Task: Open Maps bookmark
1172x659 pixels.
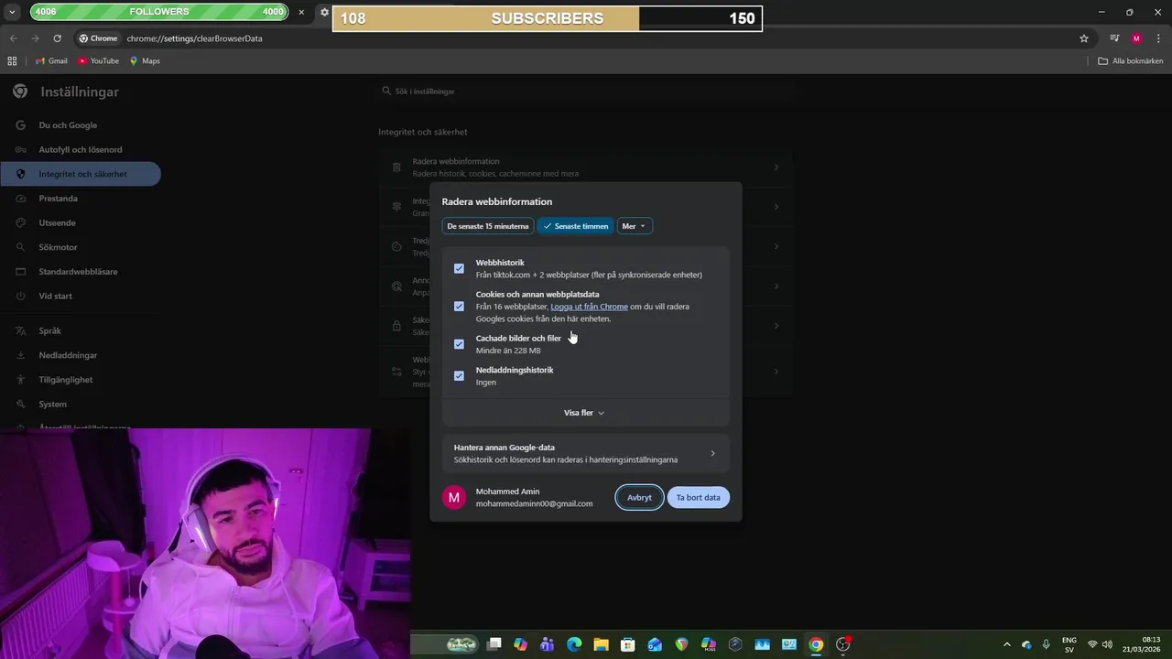Action: click(145, 61)
